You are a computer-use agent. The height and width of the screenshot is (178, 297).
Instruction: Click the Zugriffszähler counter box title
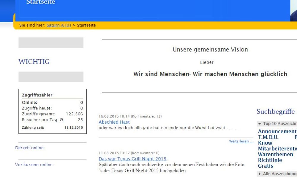(x=37, y=95)
